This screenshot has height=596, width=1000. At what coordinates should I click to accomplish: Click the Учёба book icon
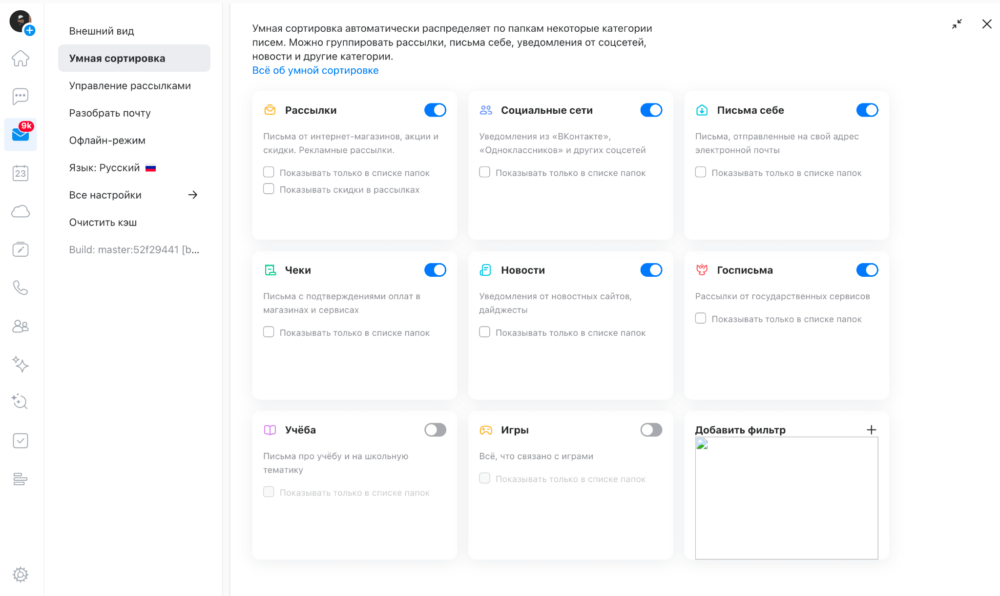[x=270, y=430]
